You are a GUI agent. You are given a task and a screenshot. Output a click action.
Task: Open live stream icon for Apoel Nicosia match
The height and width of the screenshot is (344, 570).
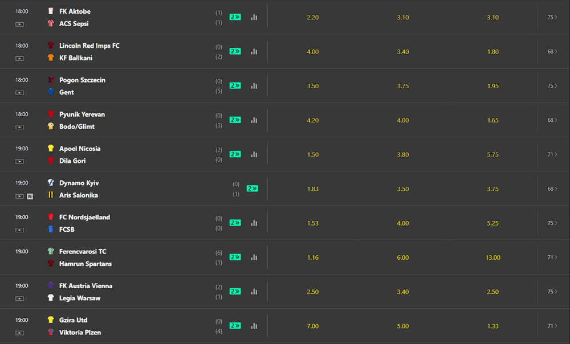(19, 161)
